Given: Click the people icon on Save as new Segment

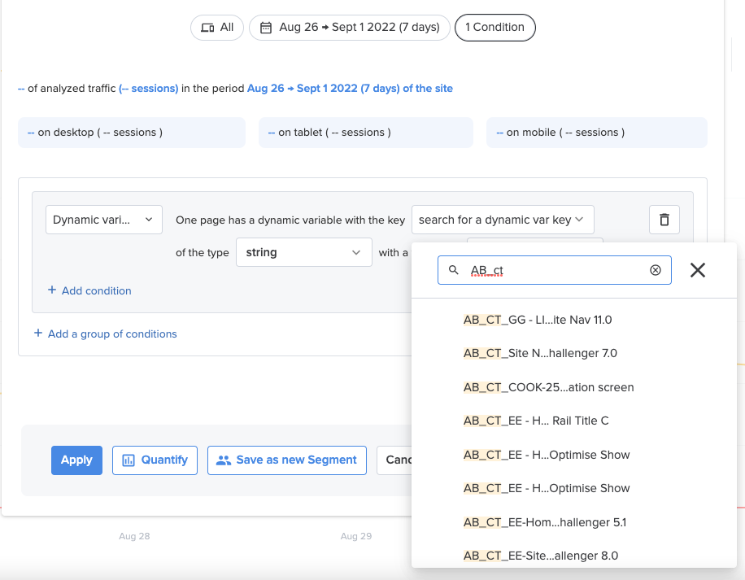Looking at the screenshot, I should click(x=224, y=460).
